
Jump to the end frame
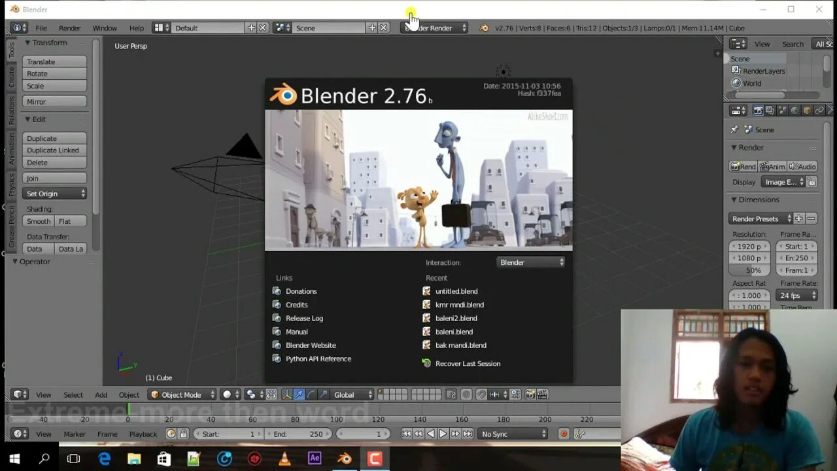tap(468, 434)
